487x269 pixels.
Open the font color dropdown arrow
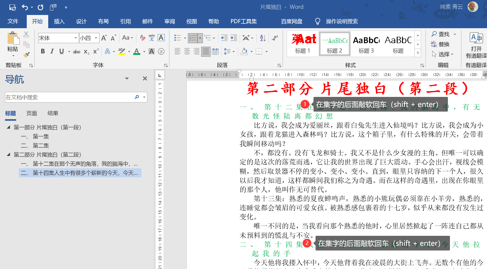[x=144, y=52]
